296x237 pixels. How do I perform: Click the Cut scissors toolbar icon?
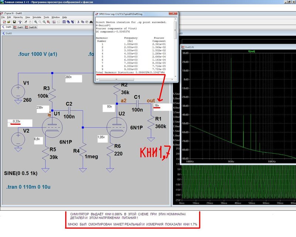pos(78,22)
